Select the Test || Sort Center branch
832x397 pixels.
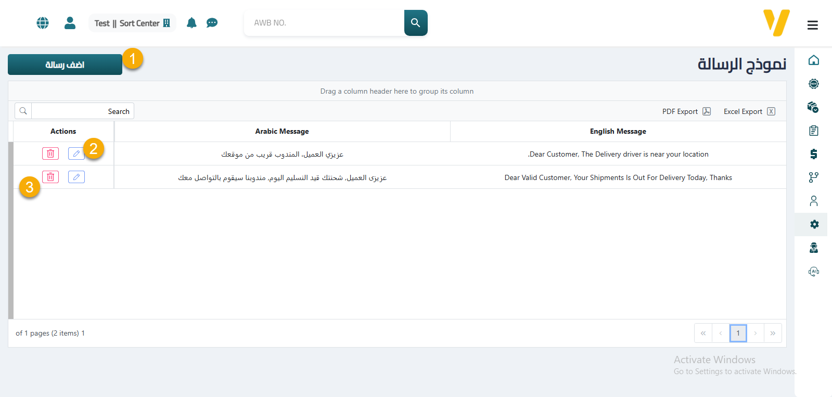(x=132, y=23)
